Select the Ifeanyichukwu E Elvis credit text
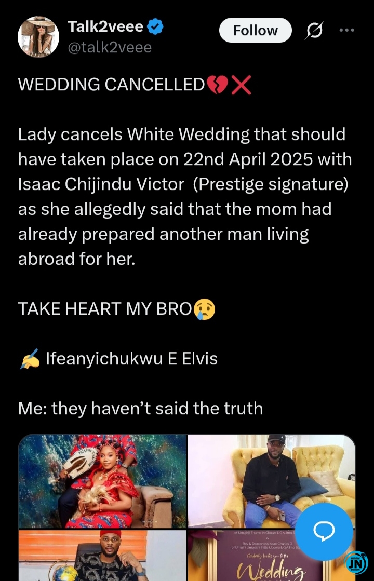 click(131, 359)
